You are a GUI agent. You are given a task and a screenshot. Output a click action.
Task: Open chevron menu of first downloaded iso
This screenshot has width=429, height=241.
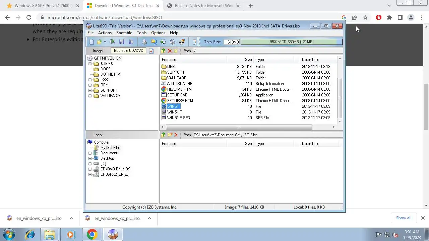(71, 218)
